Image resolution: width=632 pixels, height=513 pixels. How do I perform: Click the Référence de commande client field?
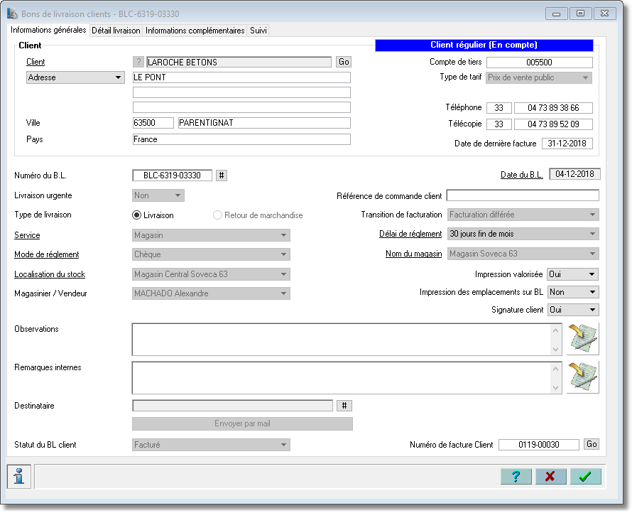pos(523,195)
